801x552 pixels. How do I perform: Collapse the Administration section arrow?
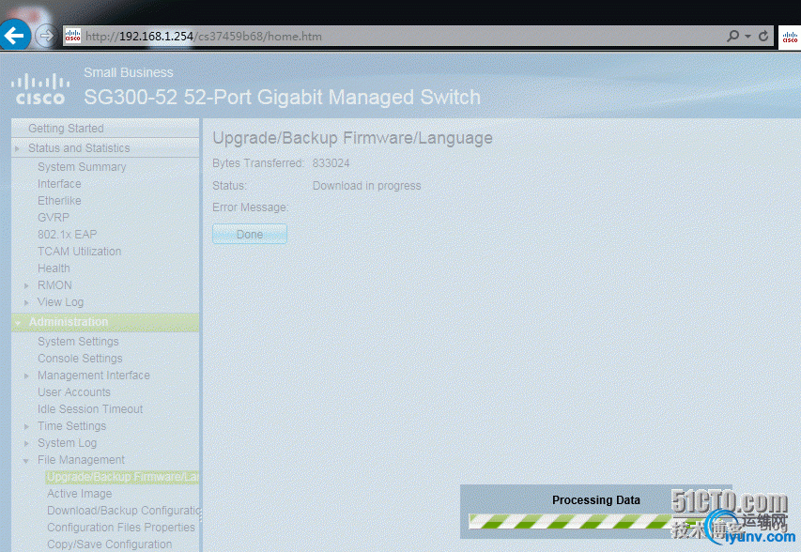(x=18, y=323)
